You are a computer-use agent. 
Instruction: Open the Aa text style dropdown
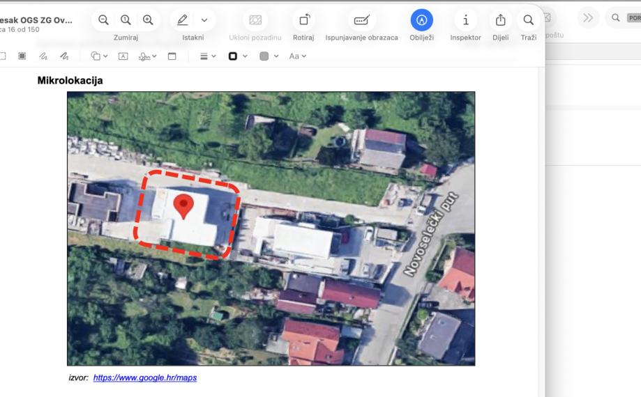tap(297, 55)
